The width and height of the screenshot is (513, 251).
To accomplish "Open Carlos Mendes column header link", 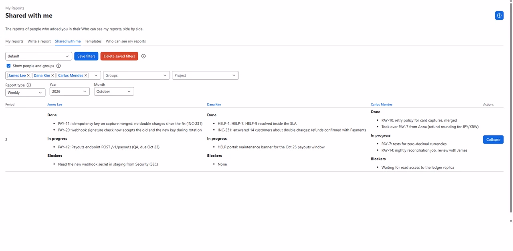I will click(x=382, y=104).
